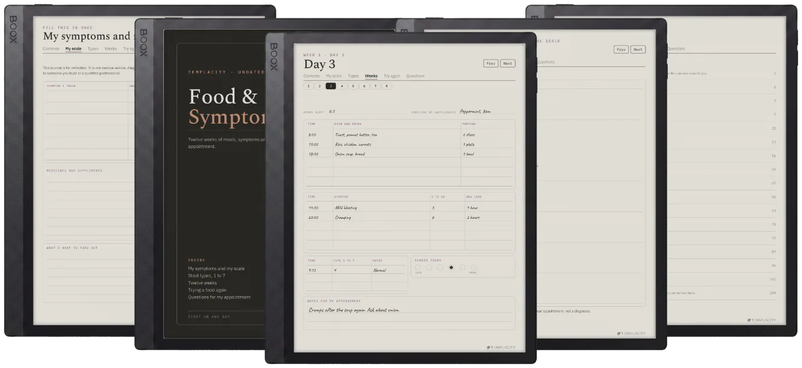Image resolution: width=802 pixels, height=368 pixels.
Task: Click "Questions for my appointment" on the cover
Action: pos(219,297)
